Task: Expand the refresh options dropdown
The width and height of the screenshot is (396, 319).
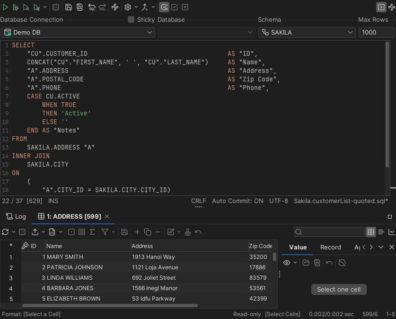Action: (14, 232)
